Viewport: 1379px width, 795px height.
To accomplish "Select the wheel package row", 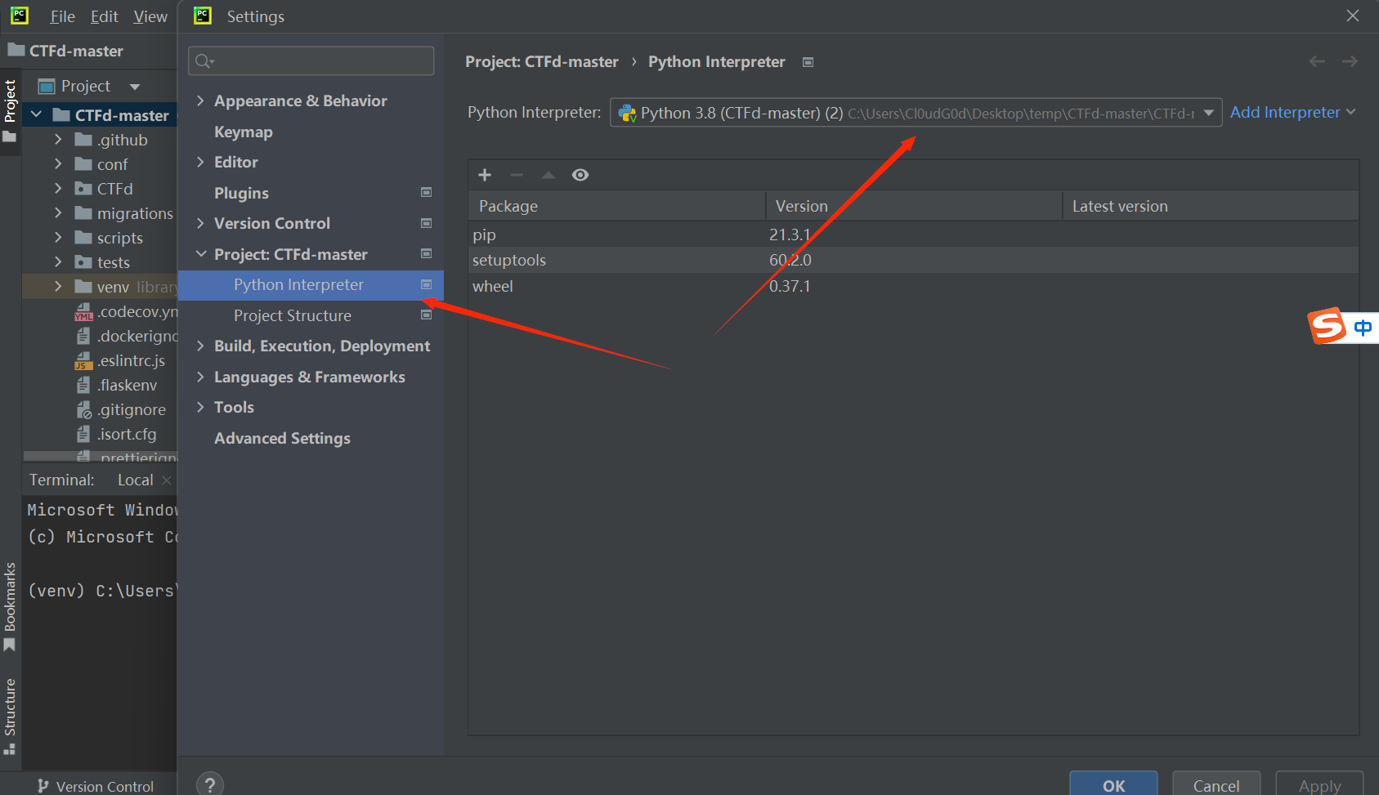I will 913,286.
